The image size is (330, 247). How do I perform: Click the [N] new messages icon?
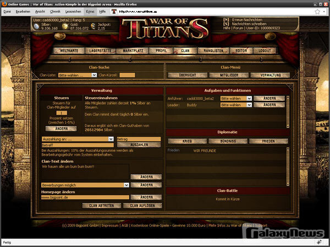[226, 20]
